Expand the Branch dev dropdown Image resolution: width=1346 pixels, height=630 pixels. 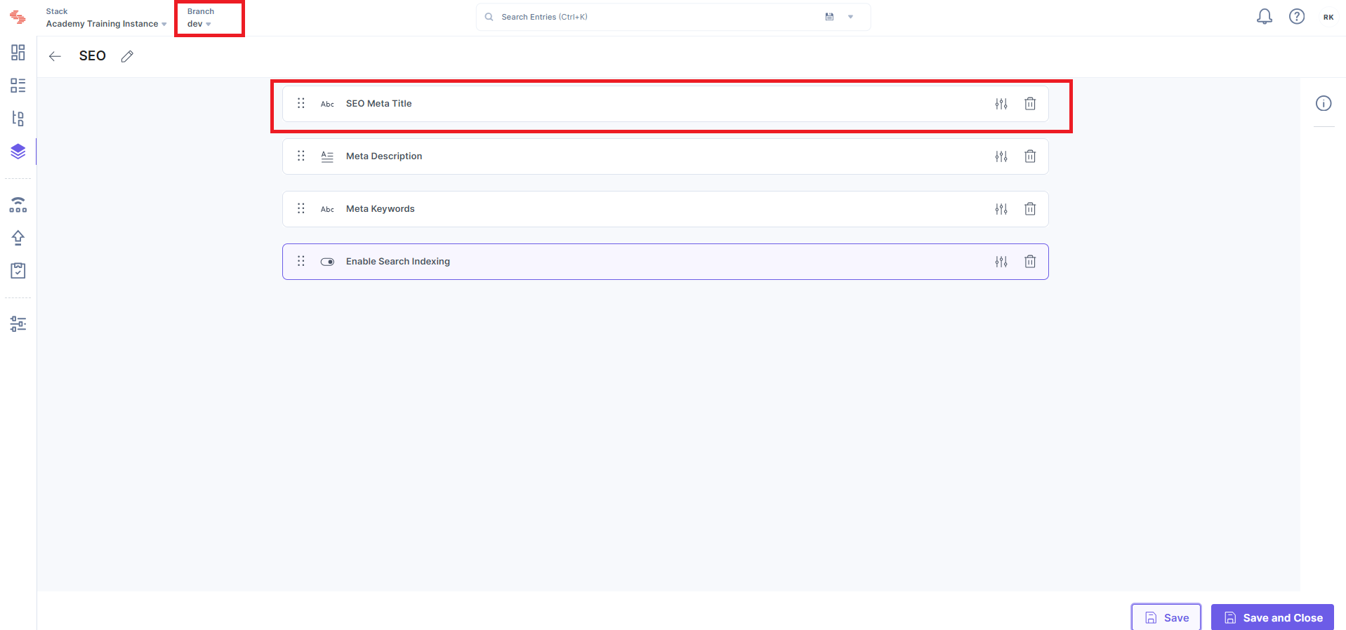[199, 24]
